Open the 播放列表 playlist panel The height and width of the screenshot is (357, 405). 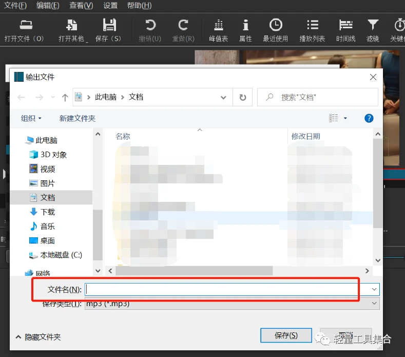click(312, 30)
